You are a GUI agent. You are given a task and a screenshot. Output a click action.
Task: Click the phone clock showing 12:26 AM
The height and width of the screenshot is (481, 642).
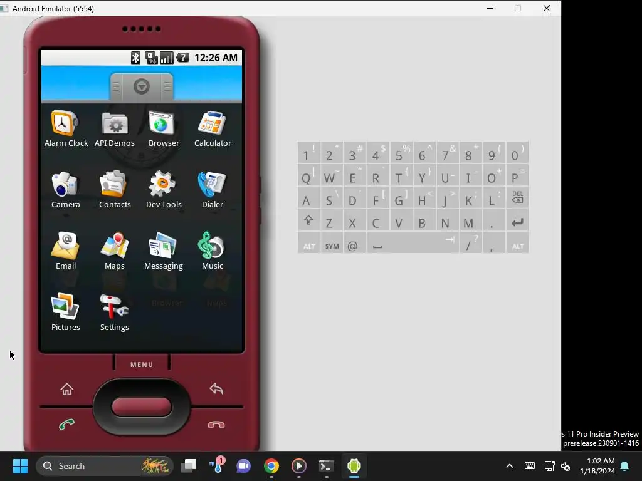click(216, 58)
